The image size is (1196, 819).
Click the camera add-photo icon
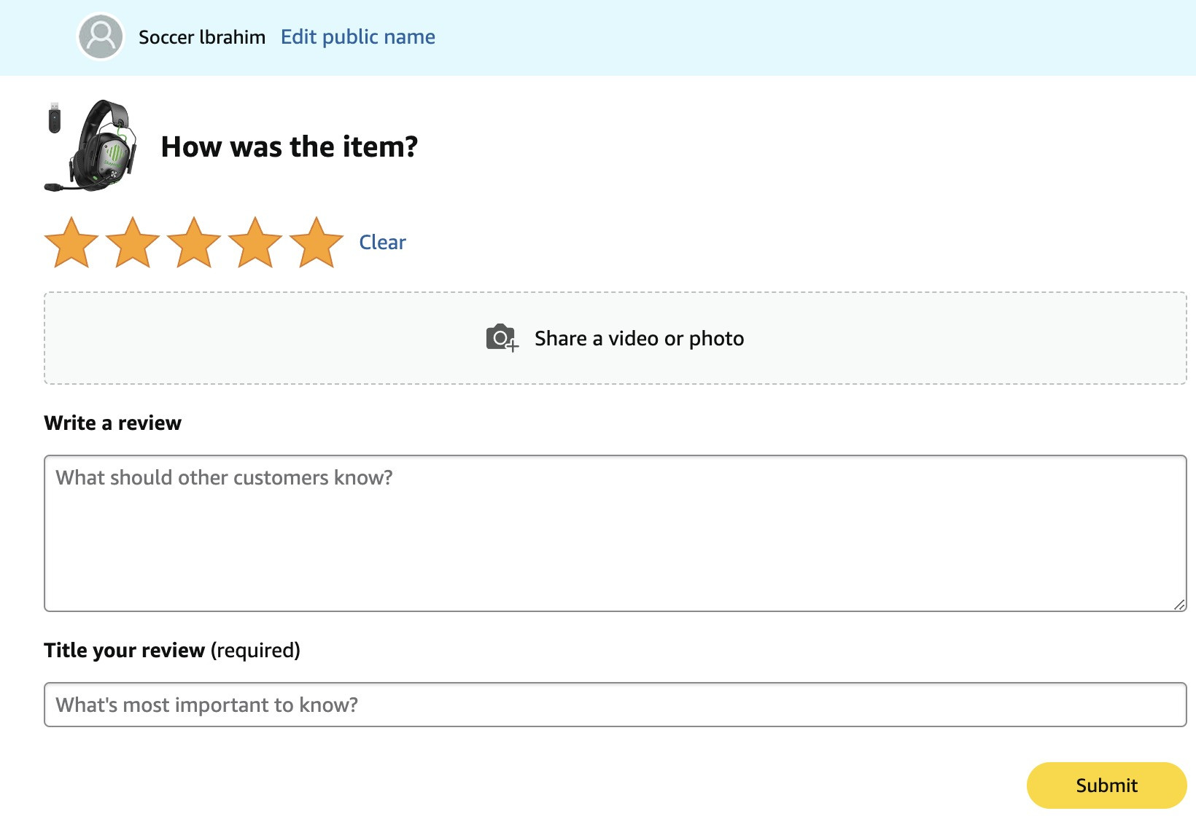tap(502, 338)
